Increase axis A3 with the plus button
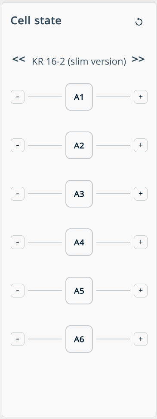Viewport: 157px width, 419px height. [141, 194]
